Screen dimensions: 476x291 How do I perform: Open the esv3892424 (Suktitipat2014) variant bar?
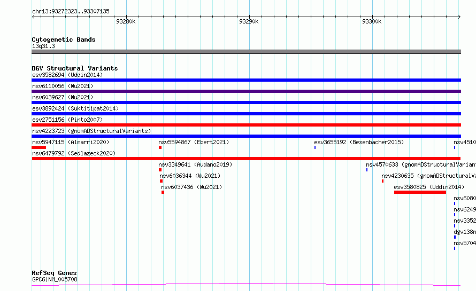[x=246, y=114]
